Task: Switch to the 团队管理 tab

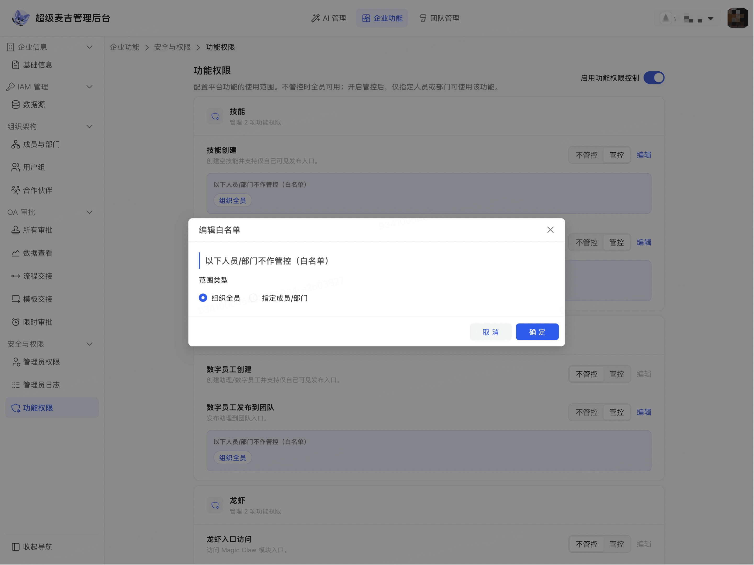Action: point(439,18)
